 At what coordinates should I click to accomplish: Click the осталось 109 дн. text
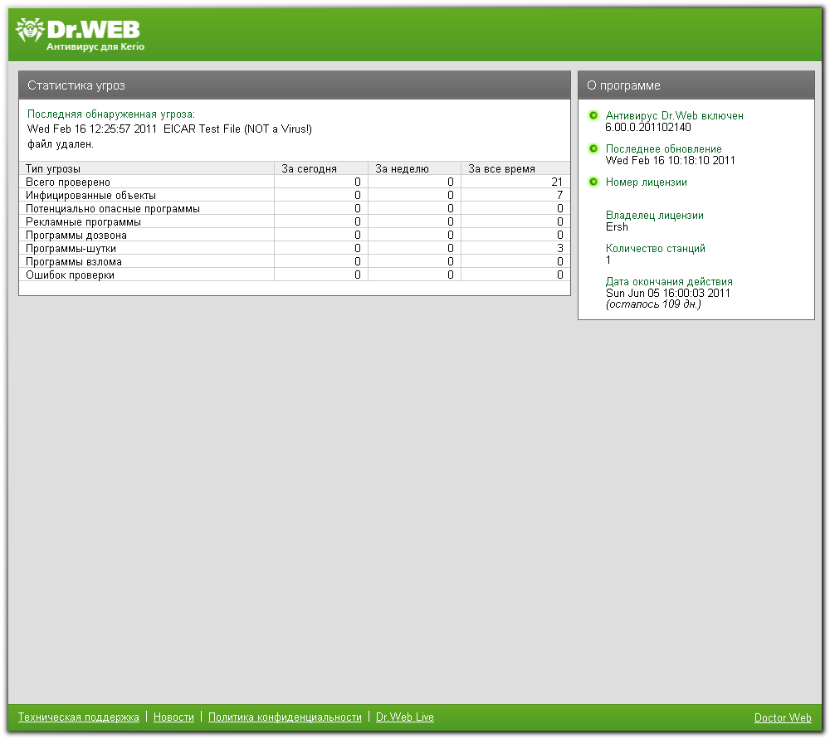653,304
